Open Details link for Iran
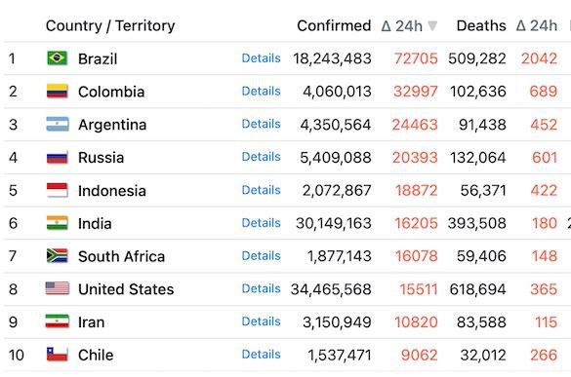571x377 pixels. pos(262,321)
